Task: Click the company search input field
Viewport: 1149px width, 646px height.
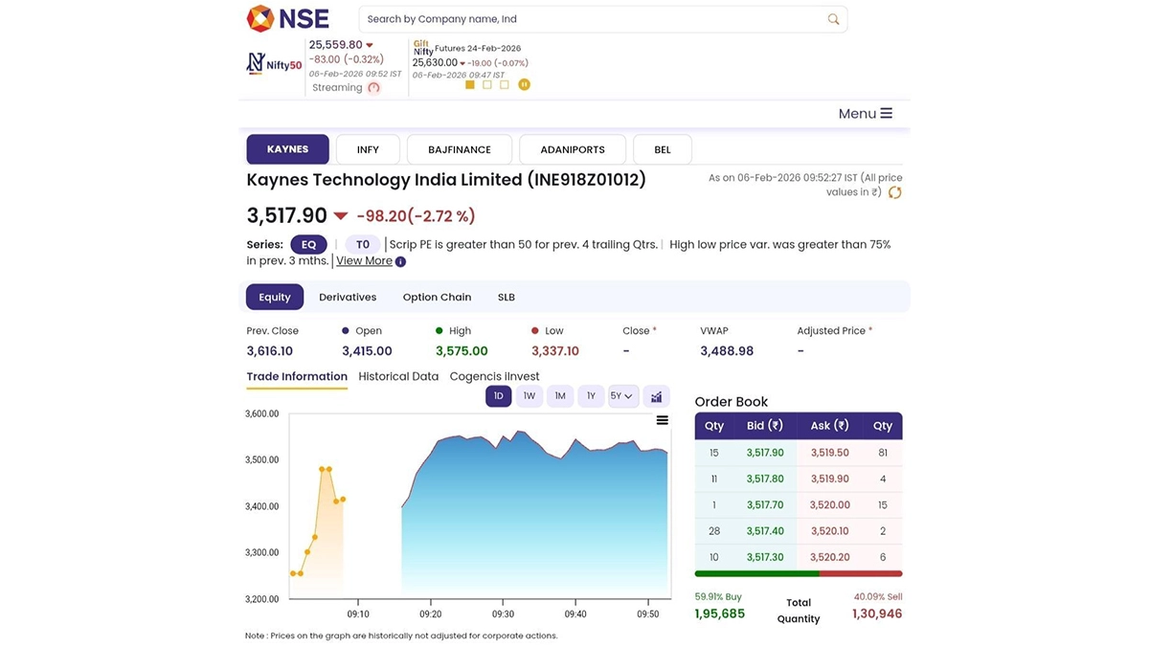Action: tap(594, 19)
